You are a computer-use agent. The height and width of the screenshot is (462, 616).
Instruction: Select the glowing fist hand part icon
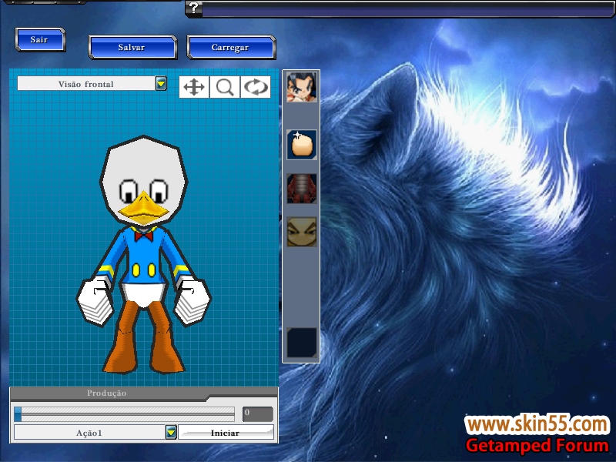click(x=301, y=145)
